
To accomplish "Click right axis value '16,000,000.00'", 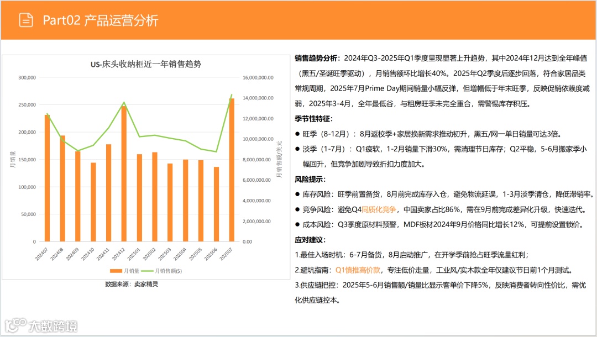I will coord(258,77).
